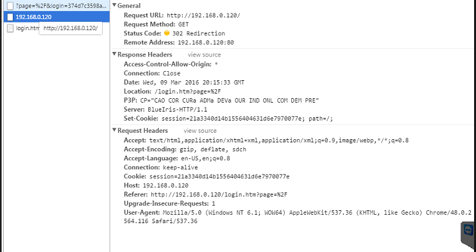Click the User-Agent header value
Image resolution: width=476 pixels, height=252 pixels.
(x=298, y=217)
